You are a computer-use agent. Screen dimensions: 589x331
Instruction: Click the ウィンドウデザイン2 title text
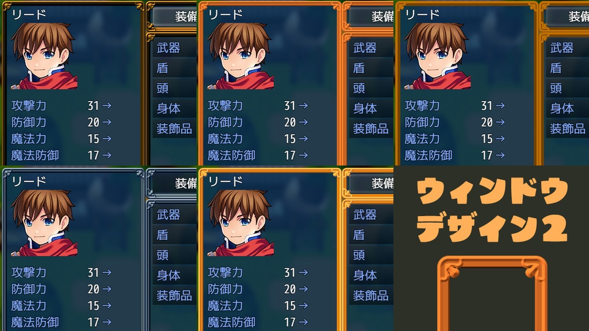492,210
